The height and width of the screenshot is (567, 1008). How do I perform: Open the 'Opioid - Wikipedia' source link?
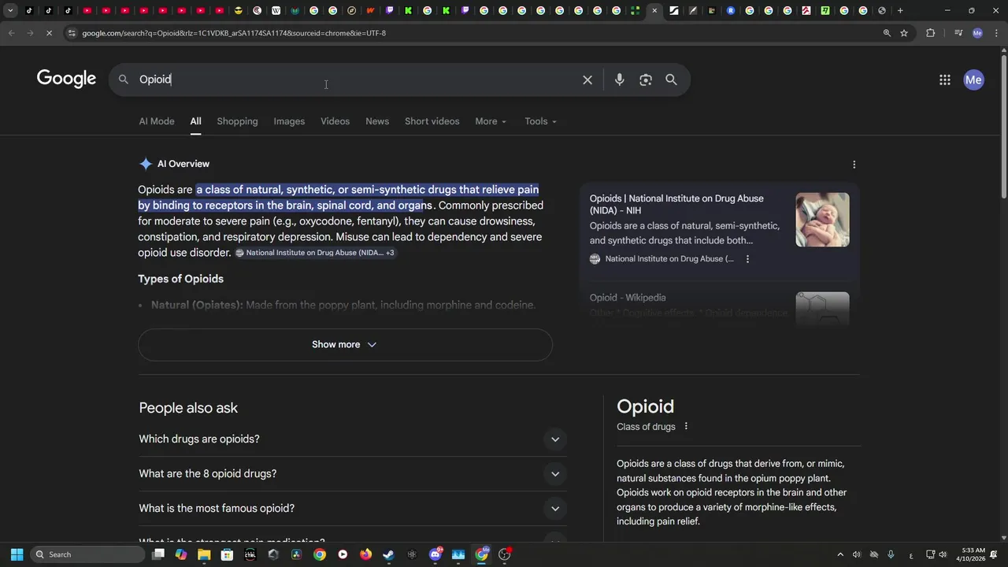[x=628, y=298]
